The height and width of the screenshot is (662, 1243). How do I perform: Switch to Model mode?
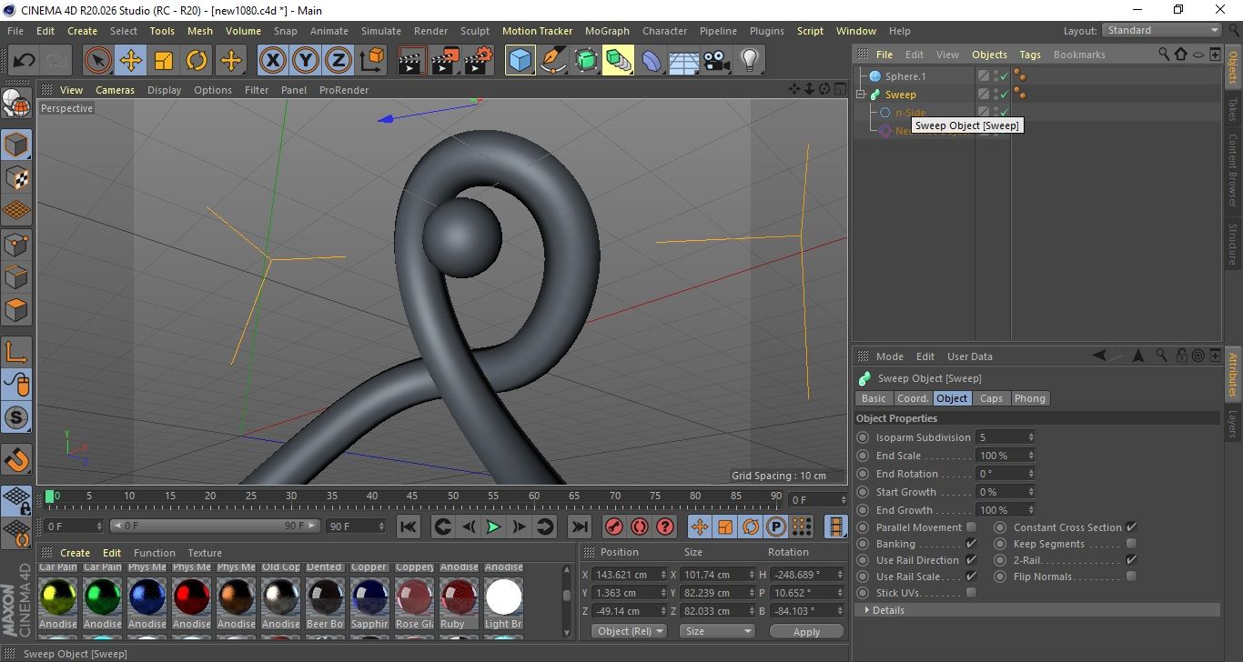click(16, 145)
